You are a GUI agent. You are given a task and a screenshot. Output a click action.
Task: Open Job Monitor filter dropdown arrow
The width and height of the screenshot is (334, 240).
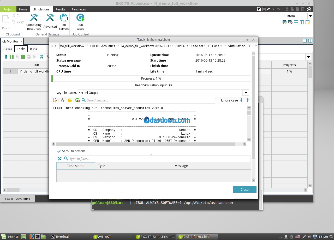click(x=309, y=57)
